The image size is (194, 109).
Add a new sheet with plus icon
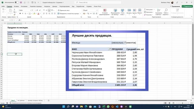(48, 101)
